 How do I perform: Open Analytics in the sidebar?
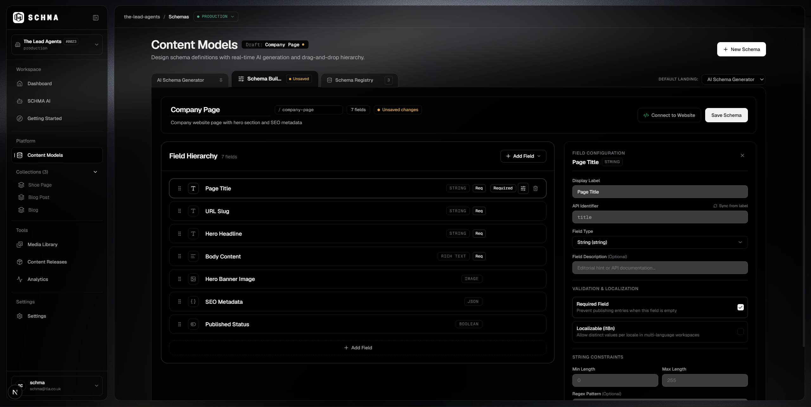[57, 279]
